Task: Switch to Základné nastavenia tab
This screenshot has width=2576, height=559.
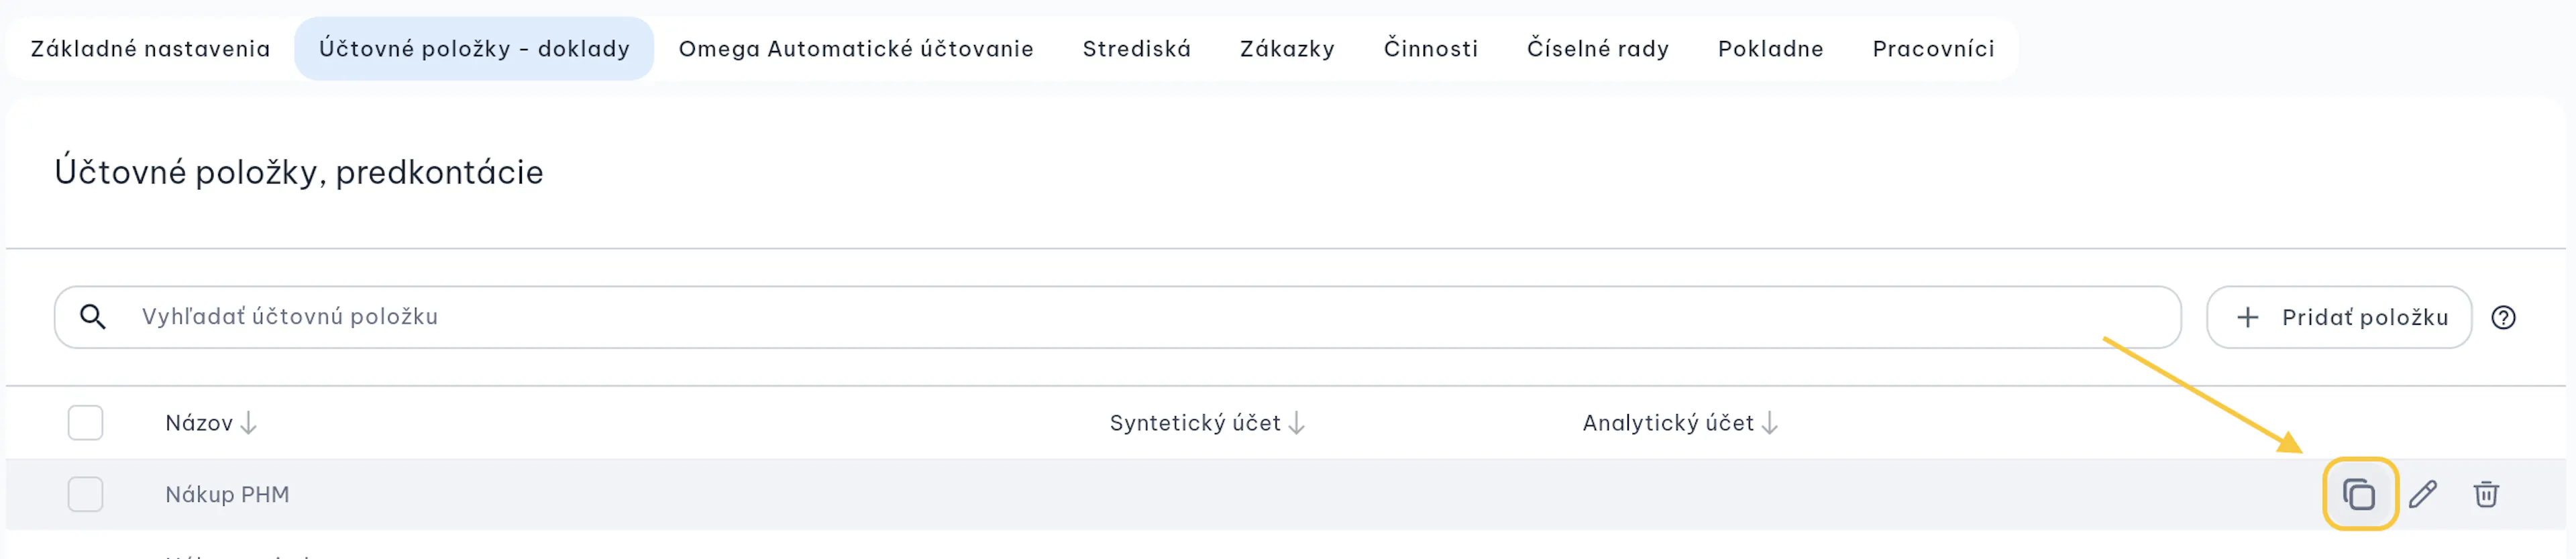Action: pos(150,48)
